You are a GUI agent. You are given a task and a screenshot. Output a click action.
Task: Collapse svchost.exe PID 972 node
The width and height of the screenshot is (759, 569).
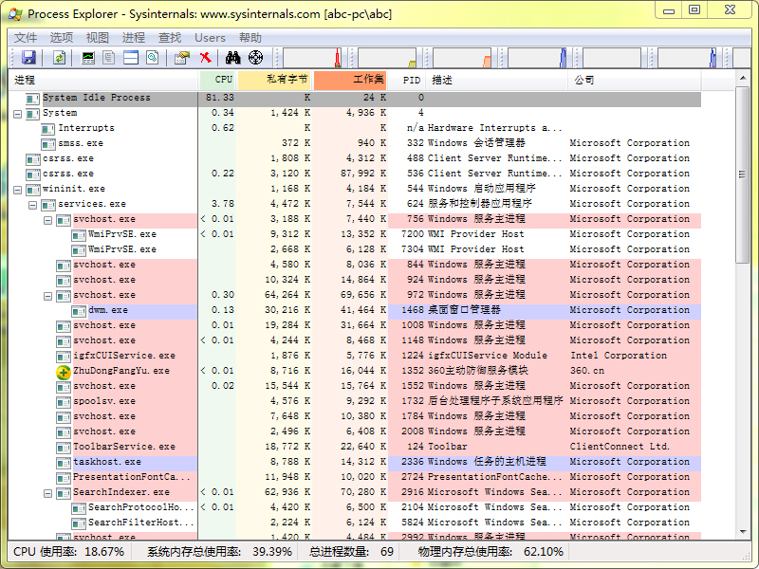(48, 296)
